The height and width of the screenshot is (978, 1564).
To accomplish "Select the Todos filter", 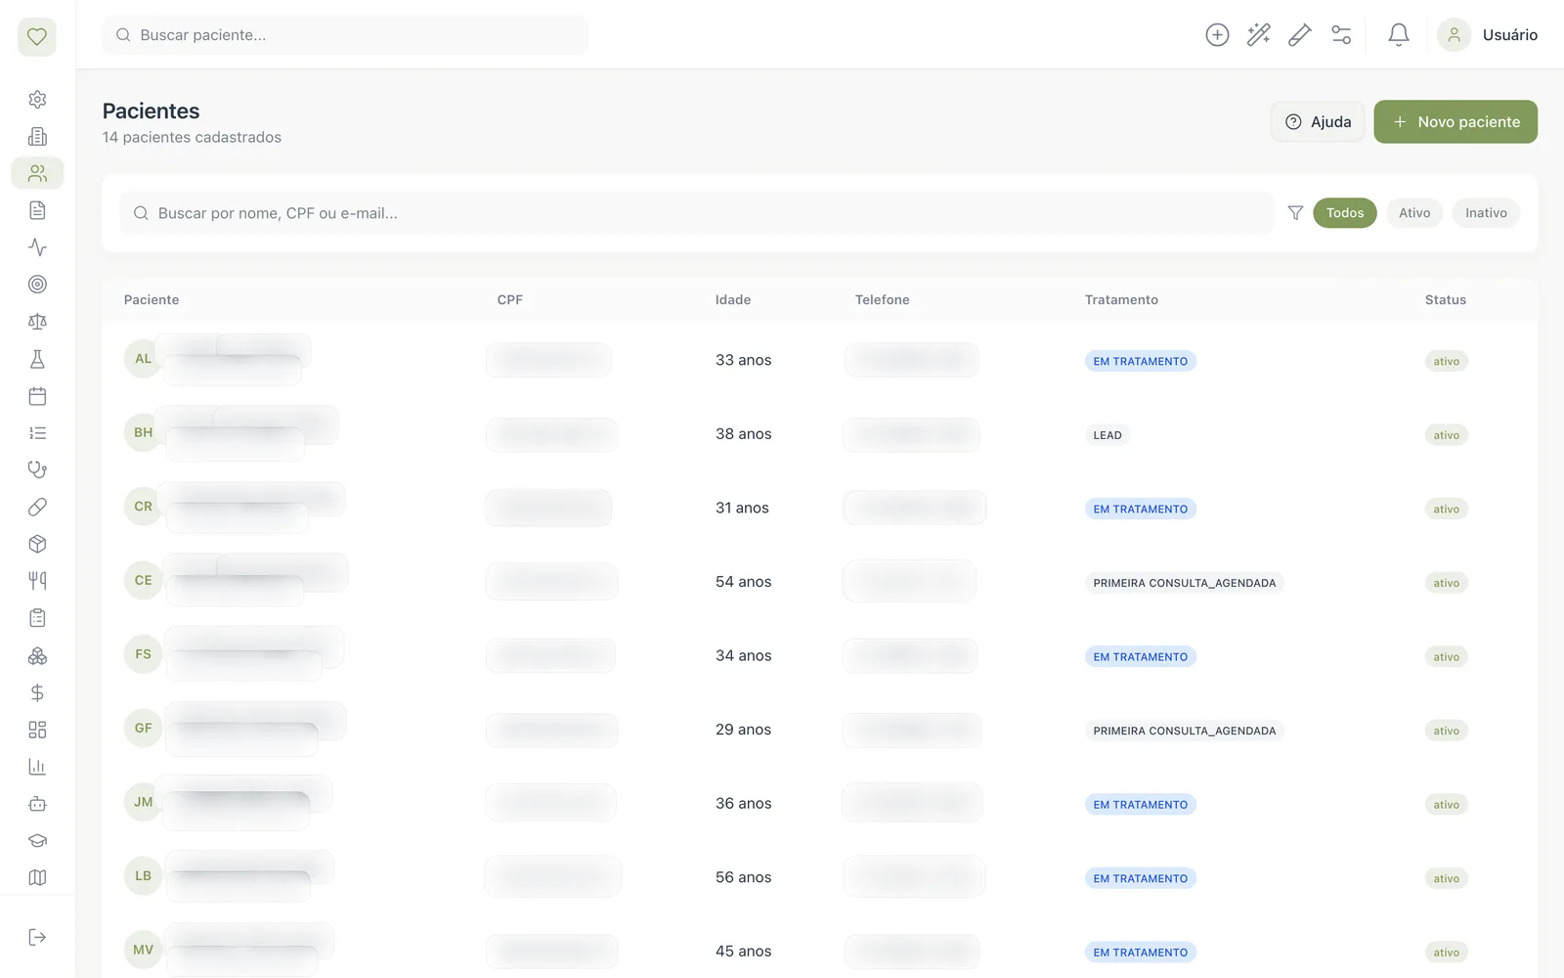I will 1345,213.
